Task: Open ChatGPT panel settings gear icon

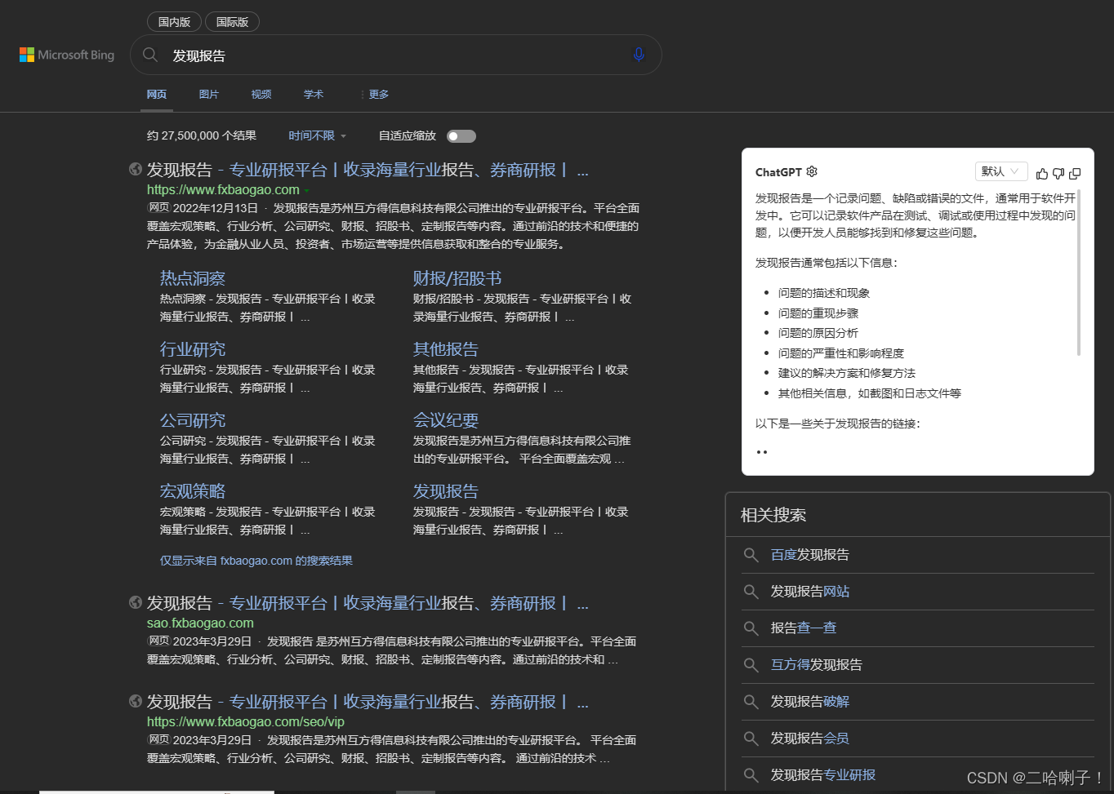Action: (x=812, y=171)
